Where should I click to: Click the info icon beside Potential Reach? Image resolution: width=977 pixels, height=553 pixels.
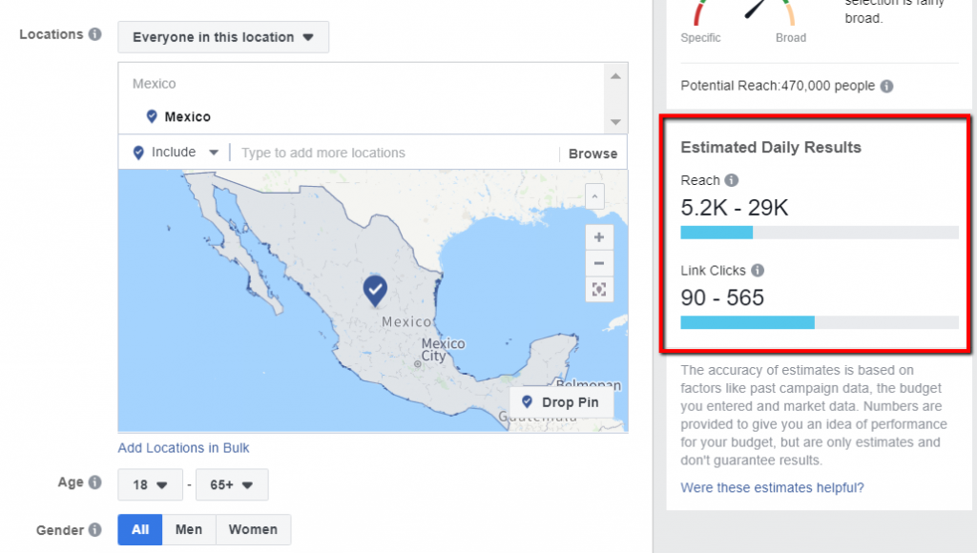click(x=886, y=86)
